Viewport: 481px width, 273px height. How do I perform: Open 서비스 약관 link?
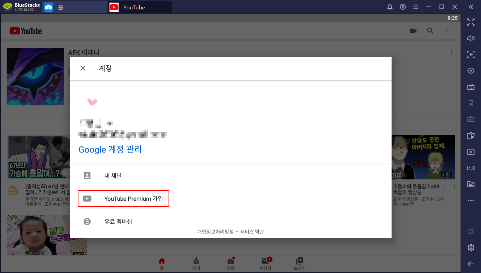[x=252, y=231]
